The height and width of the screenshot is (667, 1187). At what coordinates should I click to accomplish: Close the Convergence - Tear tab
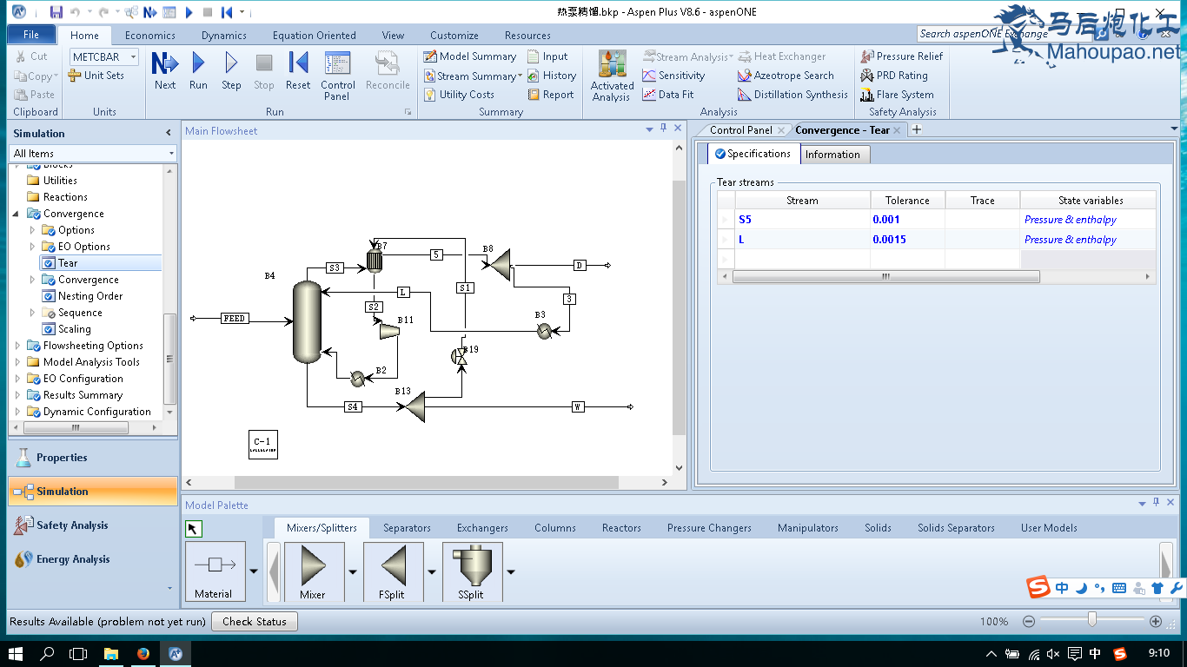[x=897, y=130]
